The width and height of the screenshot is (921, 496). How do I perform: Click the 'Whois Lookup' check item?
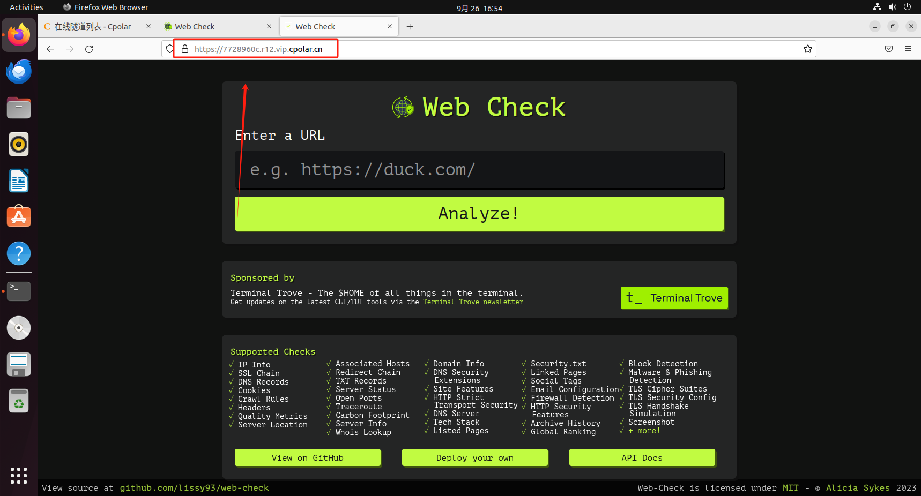coord(363,432)
